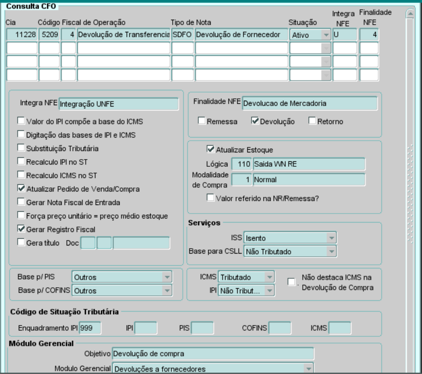The width and height of the screenshot is (422, 374).
Task: Tick the Retorno checkbox
Action: 312,120
